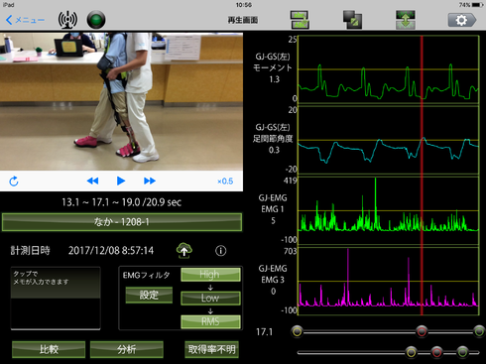Tap the 足関節角度 ankle angle graph
The height and width of the screenshot is (364, 486).
(389, 140)
